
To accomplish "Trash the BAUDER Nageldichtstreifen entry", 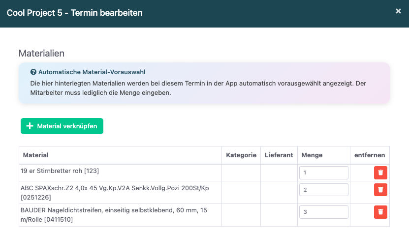I will 380,212.
